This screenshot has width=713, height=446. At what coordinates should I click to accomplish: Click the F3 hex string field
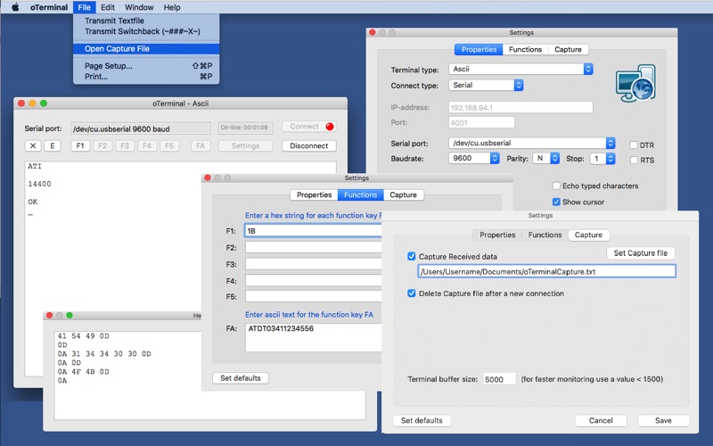pos(314,264)
